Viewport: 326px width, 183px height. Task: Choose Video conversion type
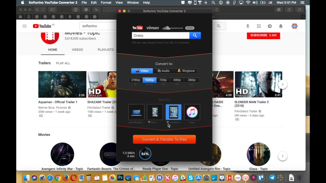[142, 71]
